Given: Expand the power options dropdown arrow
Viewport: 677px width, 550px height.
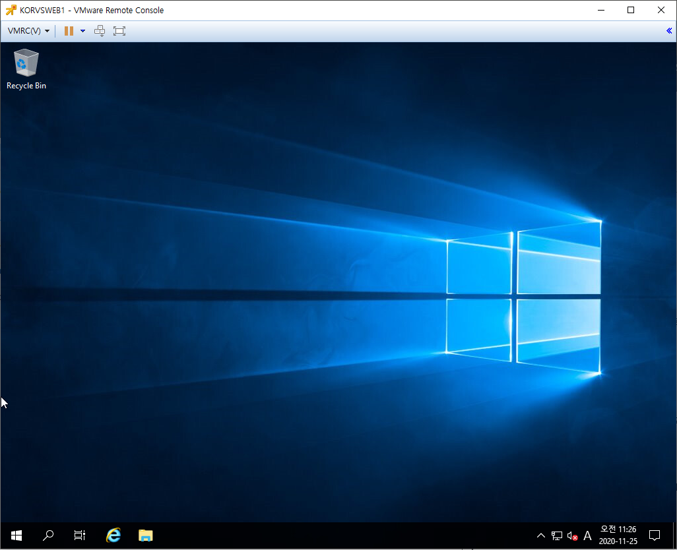Looking at the screenshot, I should pos(83,30).
